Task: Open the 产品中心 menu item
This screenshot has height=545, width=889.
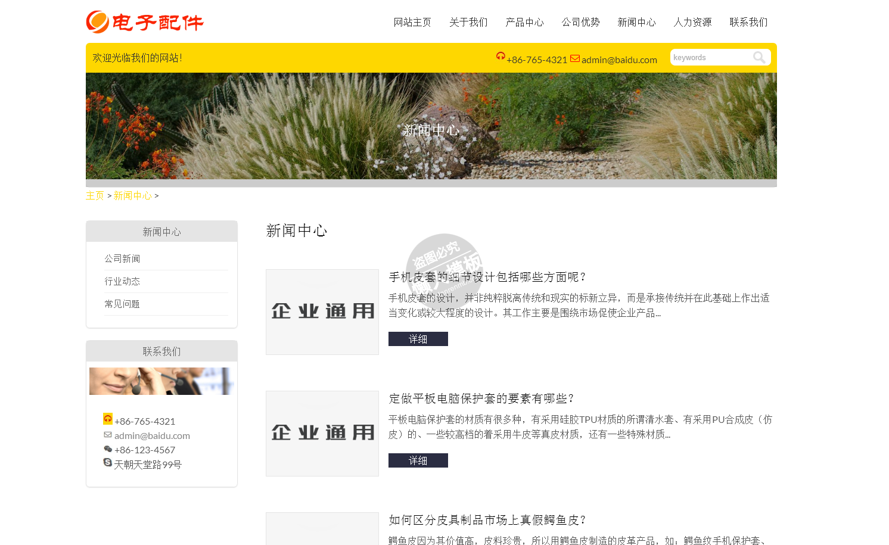Action: coord(524,22)
